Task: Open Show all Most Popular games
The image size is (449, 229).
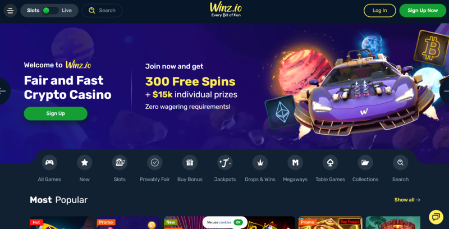Action: [x=407, y=200]
